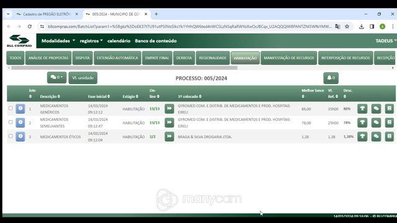
Task: Click the document icon for lot 3
Action: click(390, 136)
